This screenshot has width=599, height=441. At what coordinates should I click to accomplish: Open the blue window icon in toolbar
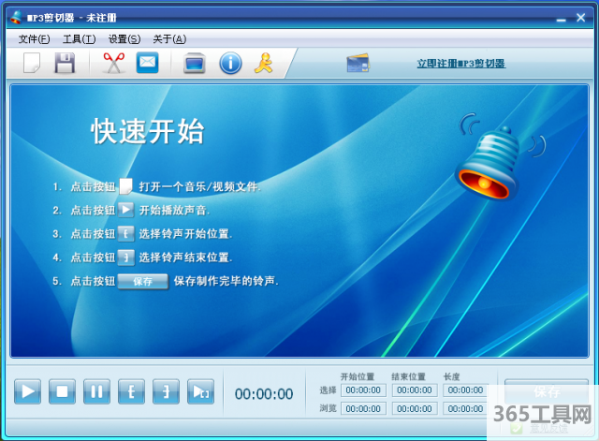(194, 64)
